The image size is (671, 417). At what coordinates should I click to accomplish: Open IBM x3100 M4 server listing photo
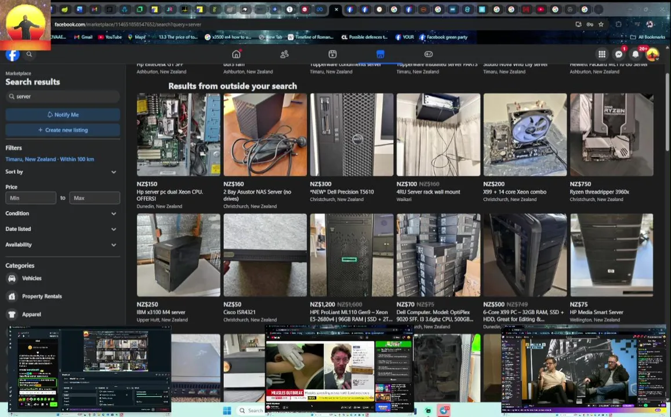point(179,255)
